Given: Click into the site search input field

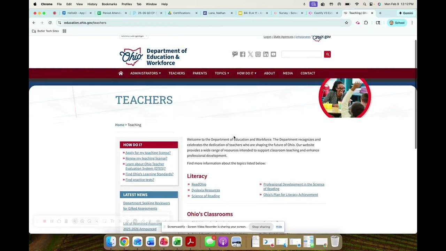Looking at the screenshot, I should point(301,54).
